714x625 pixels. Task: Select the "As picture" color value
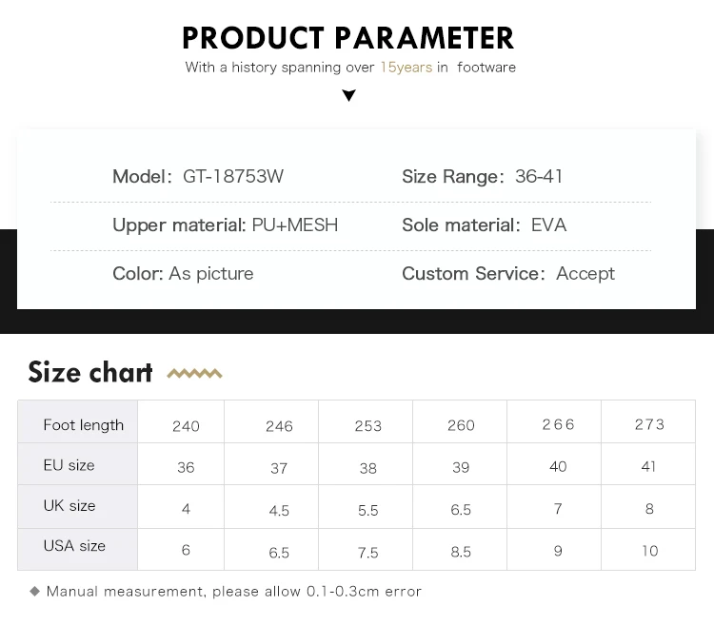(211, 274)
